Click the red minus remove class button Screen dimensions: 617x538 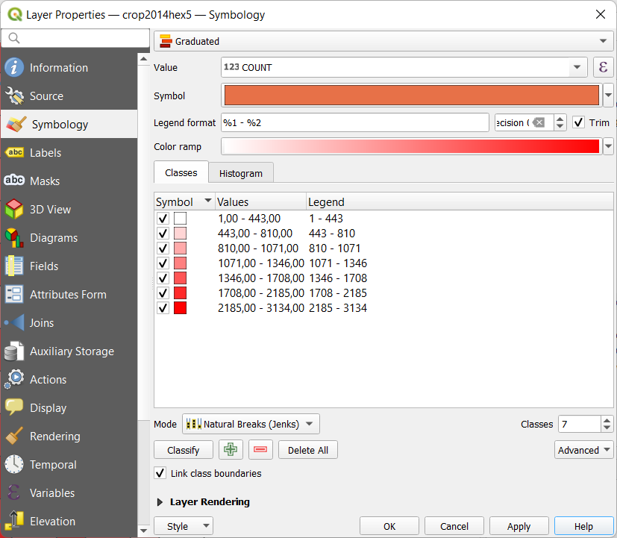click(x=260, y=450)
